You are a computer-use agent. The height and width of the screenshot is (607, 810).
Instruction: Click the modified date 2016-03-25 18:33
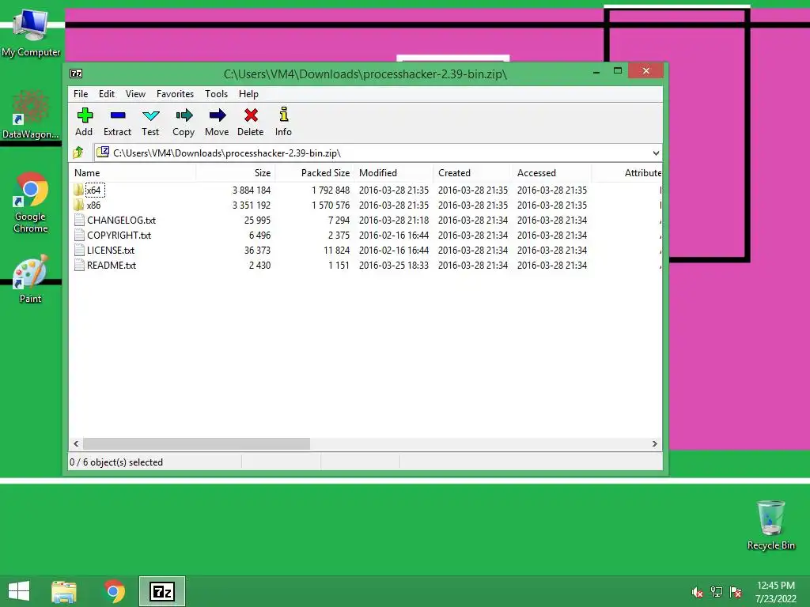point(394,265)
